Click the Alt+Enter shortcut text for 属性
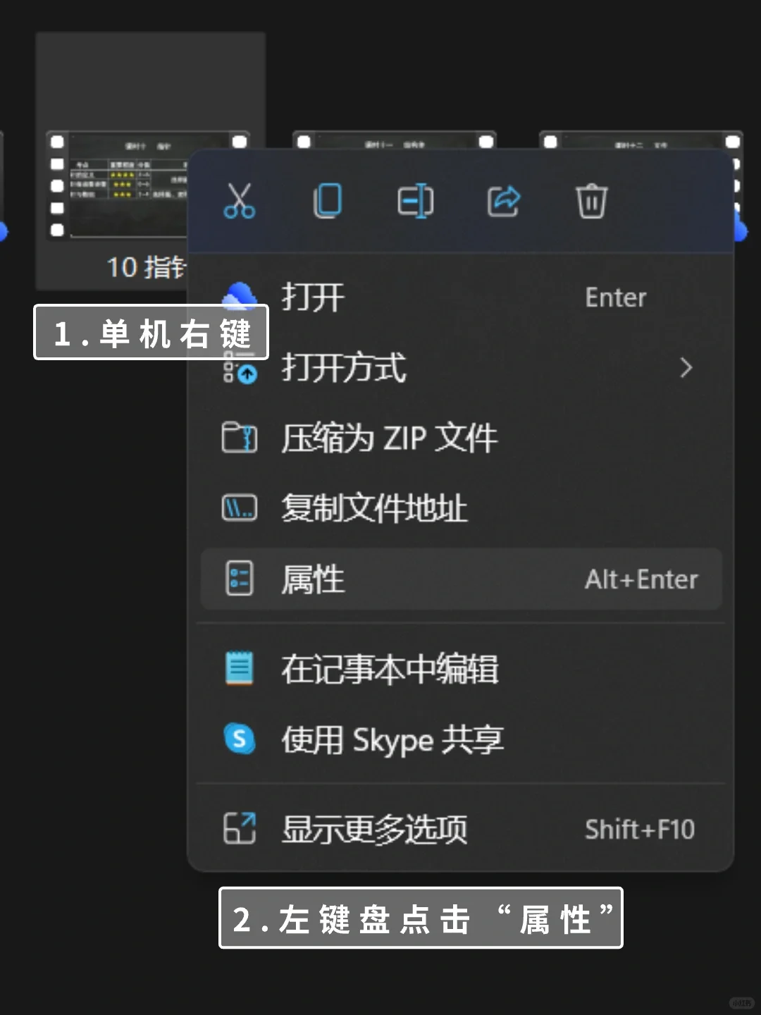The image size is (761, 1015). [x=641, y=579]
